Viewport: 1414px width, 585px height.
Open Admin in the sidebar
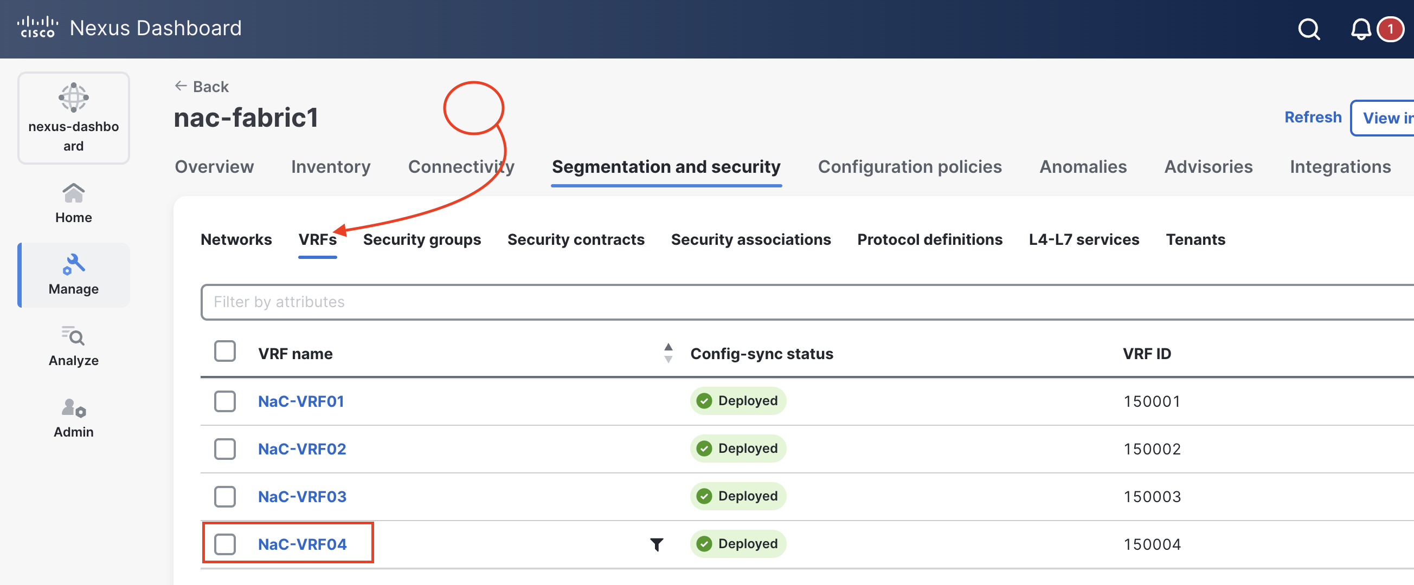click(x=74, y=418)
